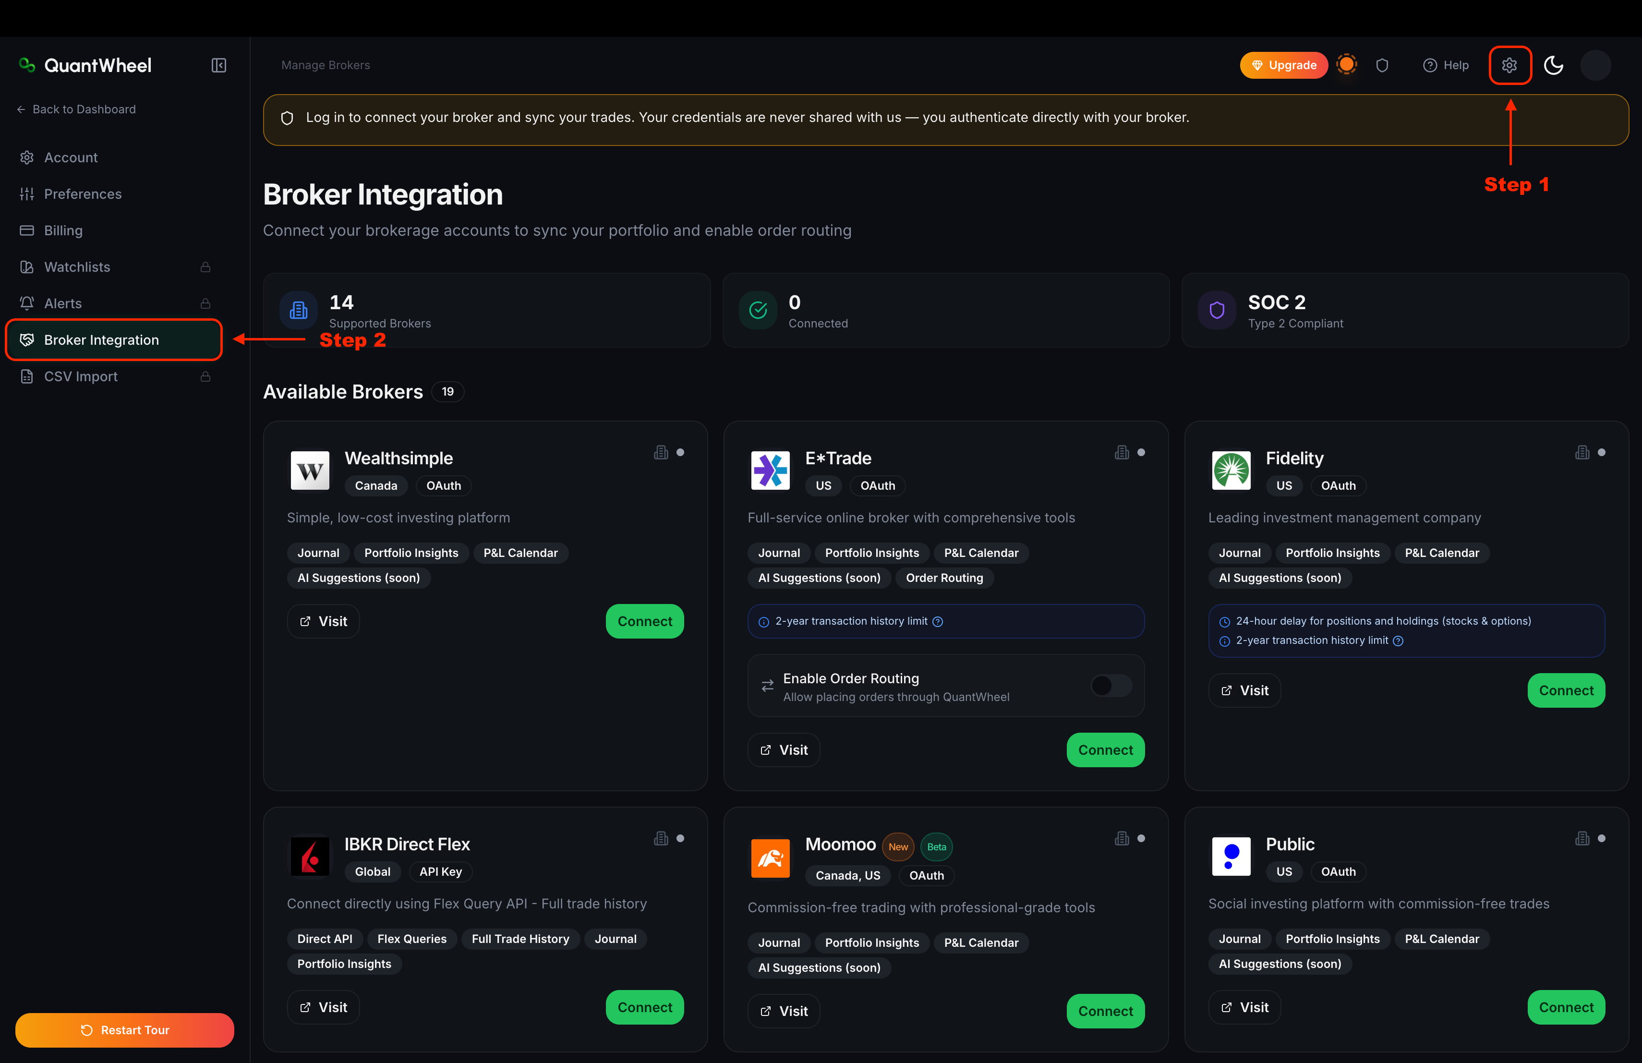The height and width of the screenshot is (1063, 1642).
Task: Click the IBKR Direct Flex logo
Action: pyautogui.click(x=310, y=857)
